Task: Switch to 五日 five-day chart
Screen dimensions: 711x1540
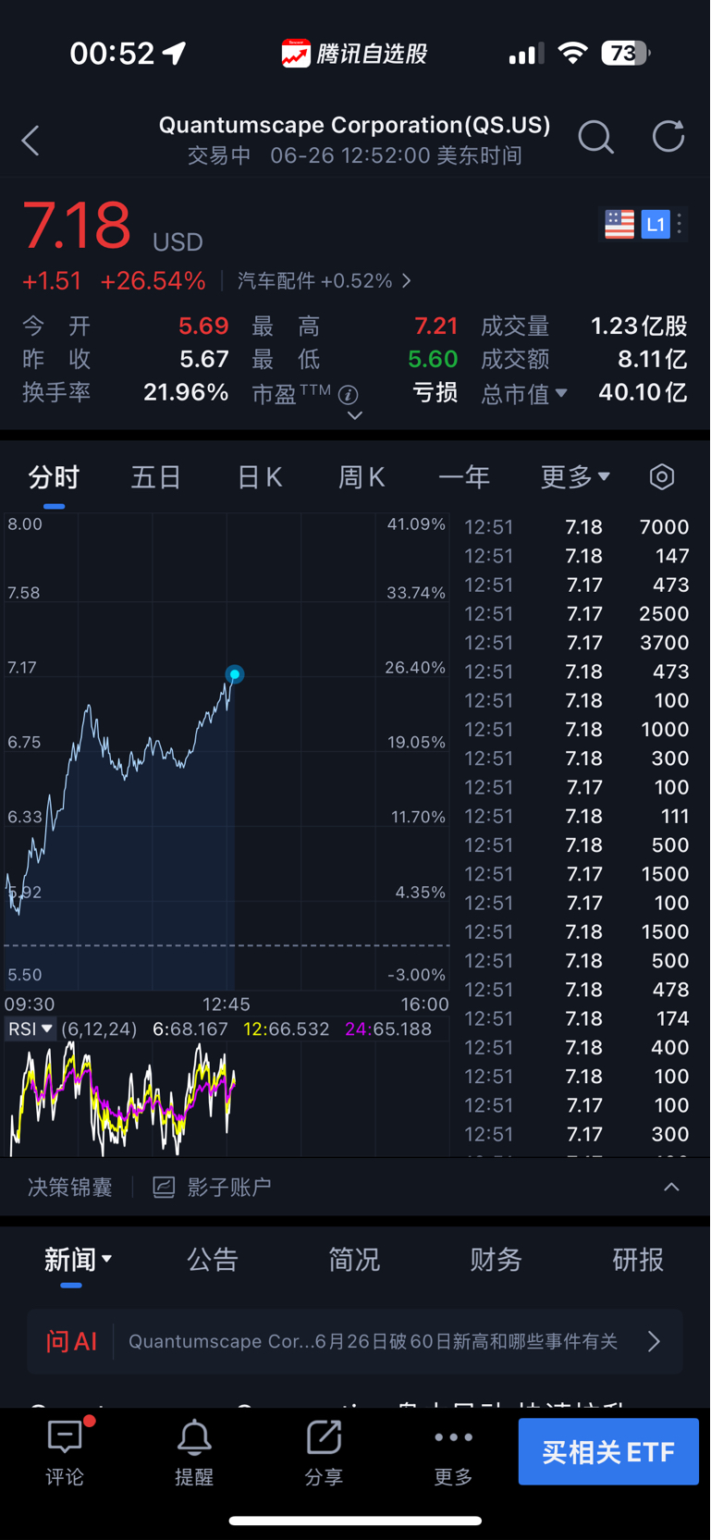Action: click(155, 477)
